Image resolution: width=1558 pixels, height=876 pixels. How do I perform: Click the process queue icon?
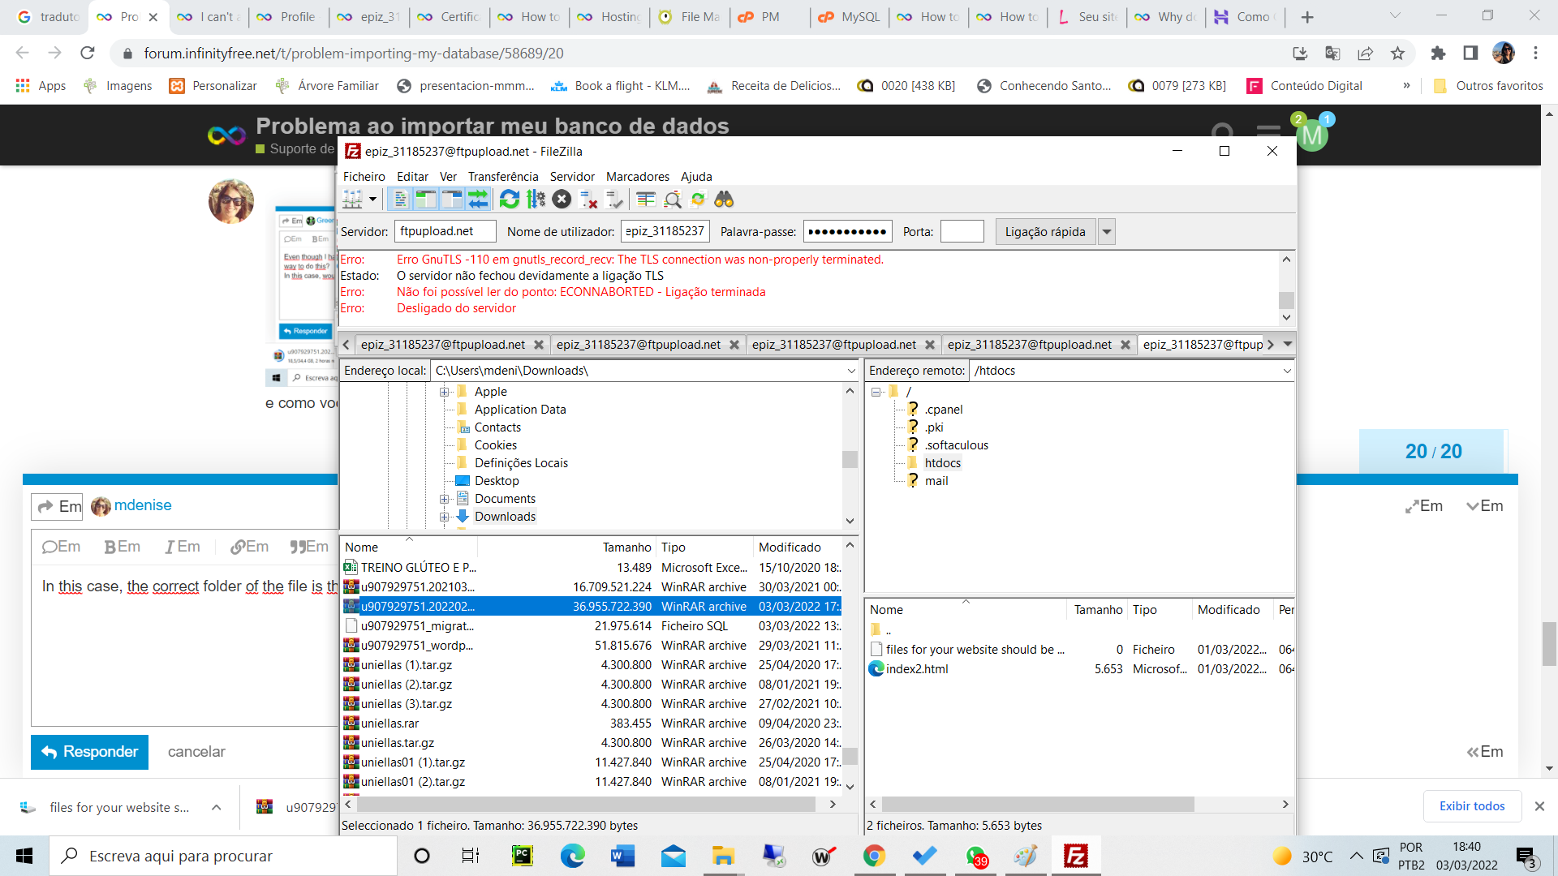pyautogui.click(x=536, y=200)
